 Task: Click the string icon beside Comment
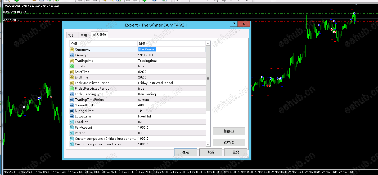click(x=71, y=50)
